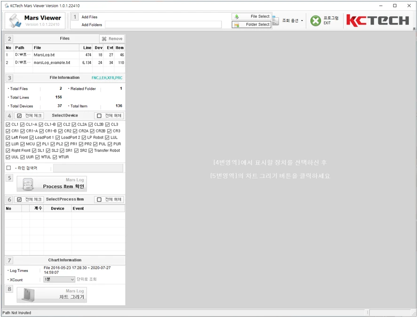Check the 전체 체크 box in Select Device
The width and height of the screenshot is (418, 318).
click(19, 116)
